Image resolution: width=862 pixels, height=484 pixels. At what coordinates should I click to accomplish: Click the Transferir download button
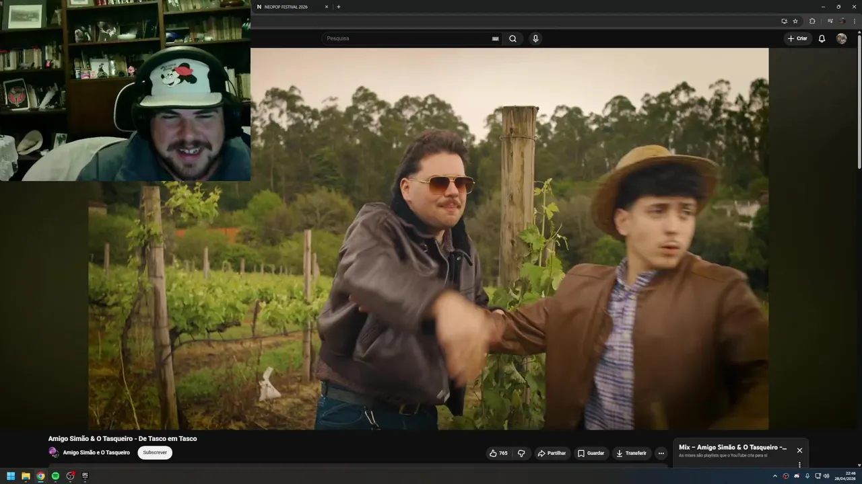(632, 453)
